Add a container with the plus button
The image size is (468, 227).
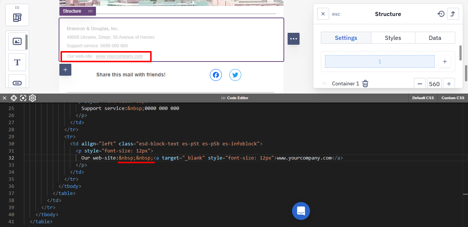tap(444, 62)
